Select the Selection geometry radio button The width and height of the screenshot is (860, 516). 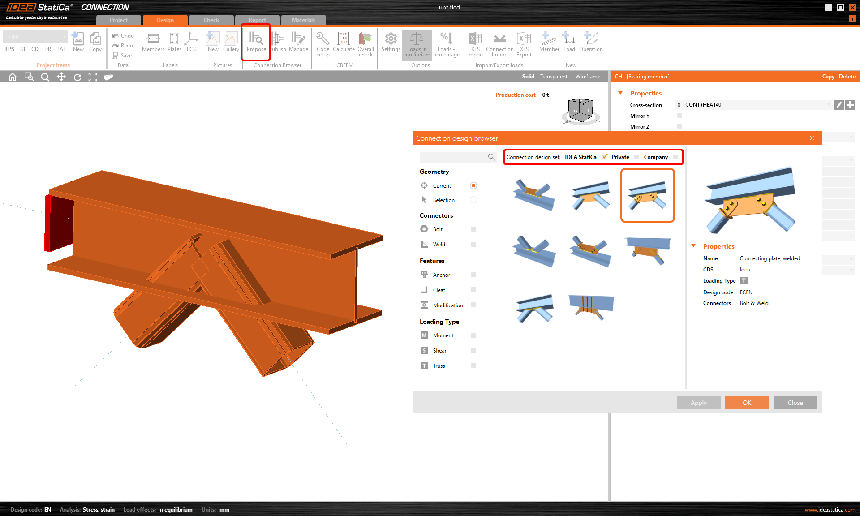coord(473,200)
